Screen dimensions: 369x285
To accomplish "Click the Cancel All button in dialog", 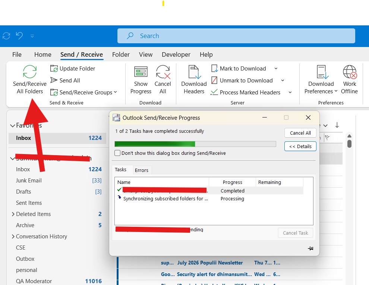I will coord(300,133).
